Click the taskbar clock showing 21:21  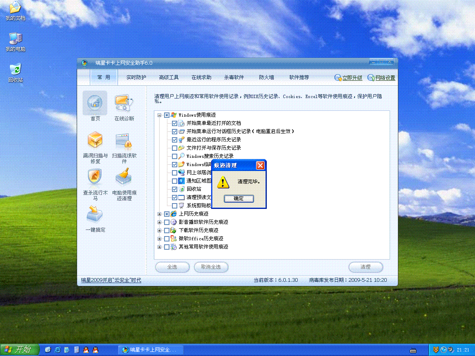(463, 350)
